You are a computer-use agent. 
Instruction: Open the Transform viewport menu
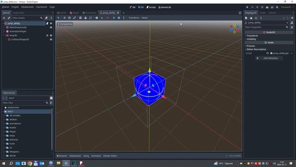[134, 18]
